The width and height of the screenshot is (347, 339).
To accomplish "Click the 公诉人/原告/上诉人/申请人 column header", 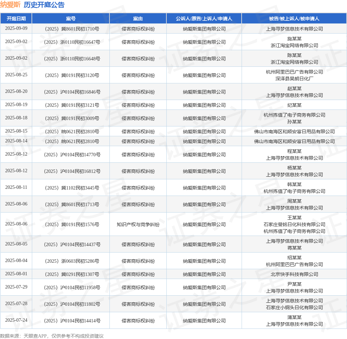I will click(204, 19).
